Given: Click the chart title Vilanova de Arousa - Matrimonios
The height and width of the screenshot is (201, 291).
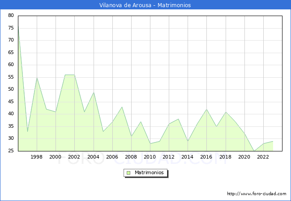Looking at the screenshot, I should [145, 5].
